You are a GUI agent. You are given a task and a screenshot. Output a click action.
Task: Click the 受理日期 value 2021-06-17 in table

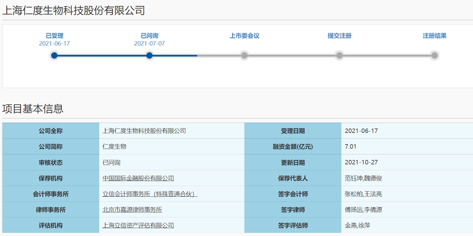click(x=361, y=131)
